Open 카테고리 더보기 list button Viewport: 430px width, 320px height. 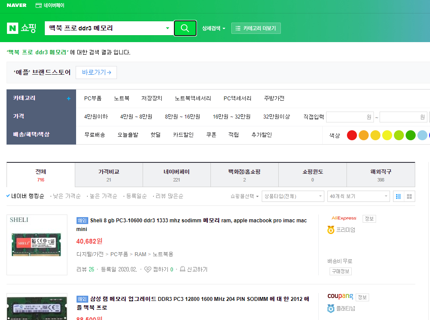[x=256, y=28]
